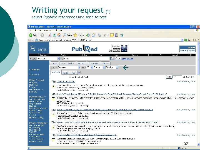Click the vertical scrollbar down arrow
Viewport: 200px width, 150px height.
pyautogui.click(x=198, y=144)
